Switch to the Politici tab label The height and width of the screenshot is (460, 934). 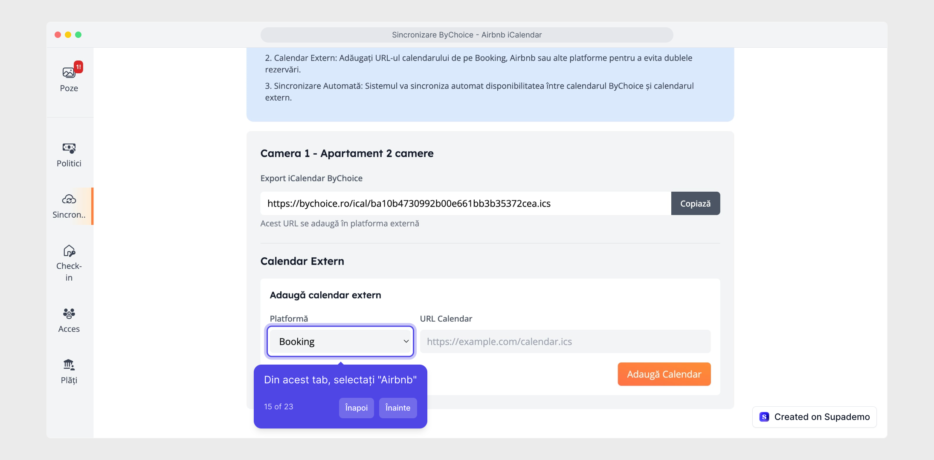(69, 164)
